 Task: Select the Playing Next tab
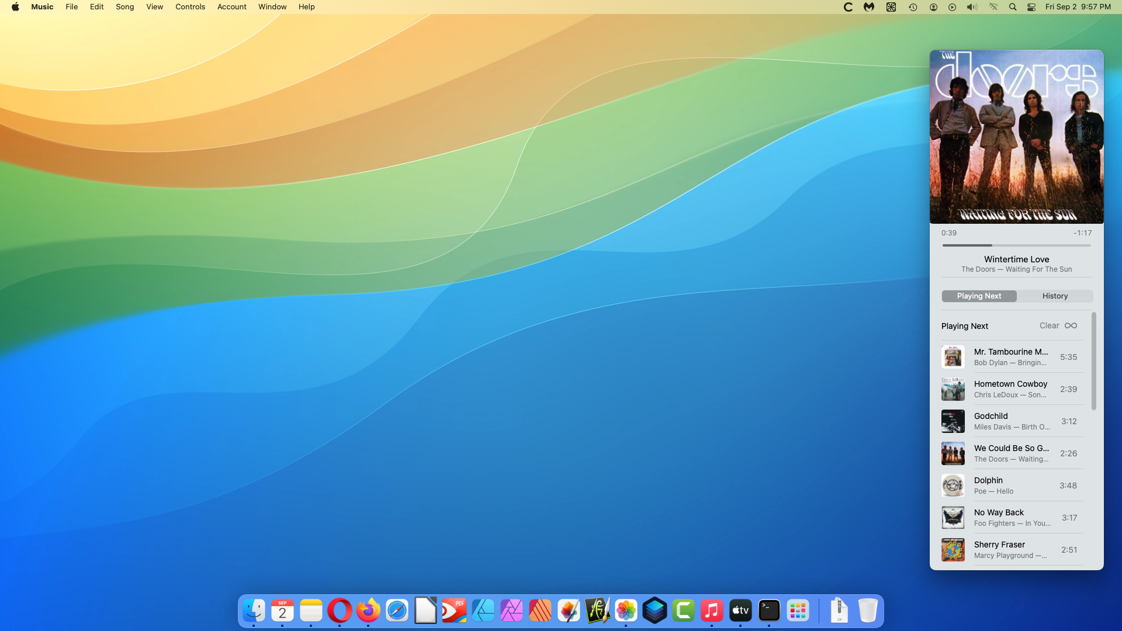(979, 296)
